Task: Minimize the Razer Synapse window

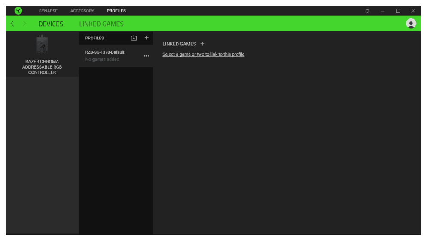Action: click(x=383, y=11)
